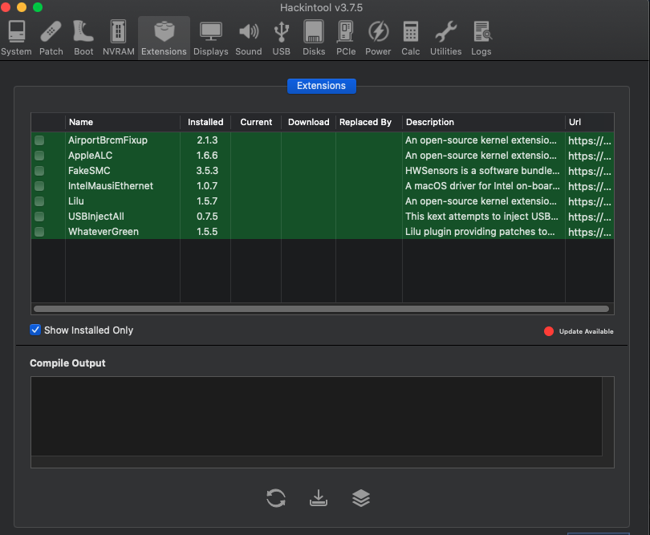Click the 'Lilu plugin providing patches' description
Viewport: 650px width, 535px height.
[480, 232]
